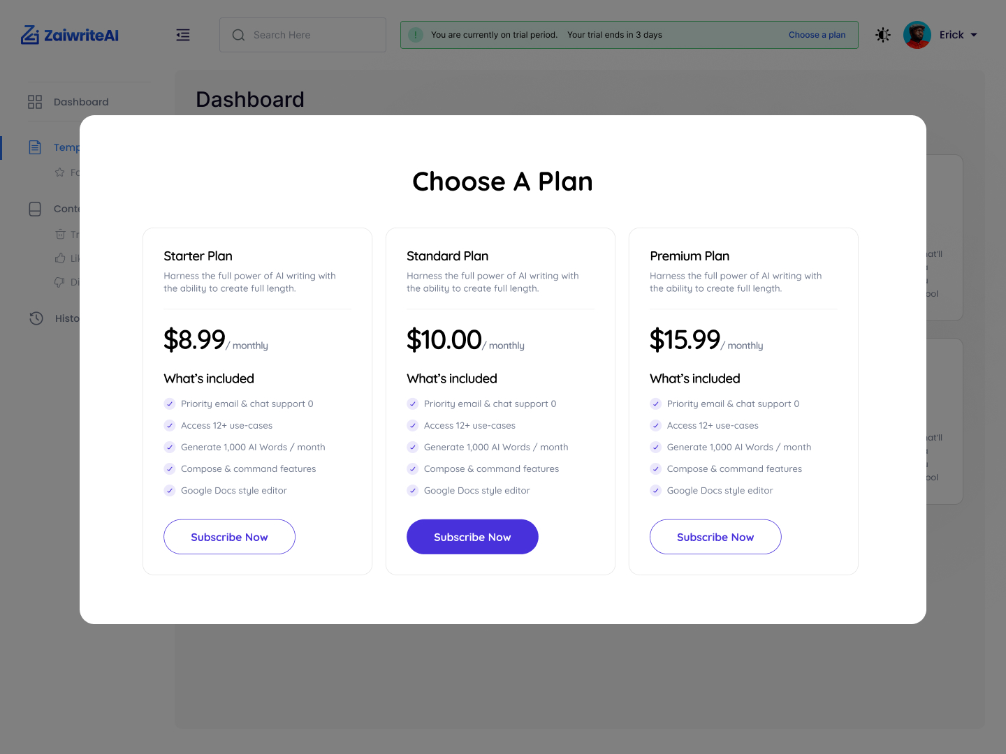Click Standard Plan Google Docs editor checkmark
Viewport: 1006px width, 754px height.
[413, 491]
